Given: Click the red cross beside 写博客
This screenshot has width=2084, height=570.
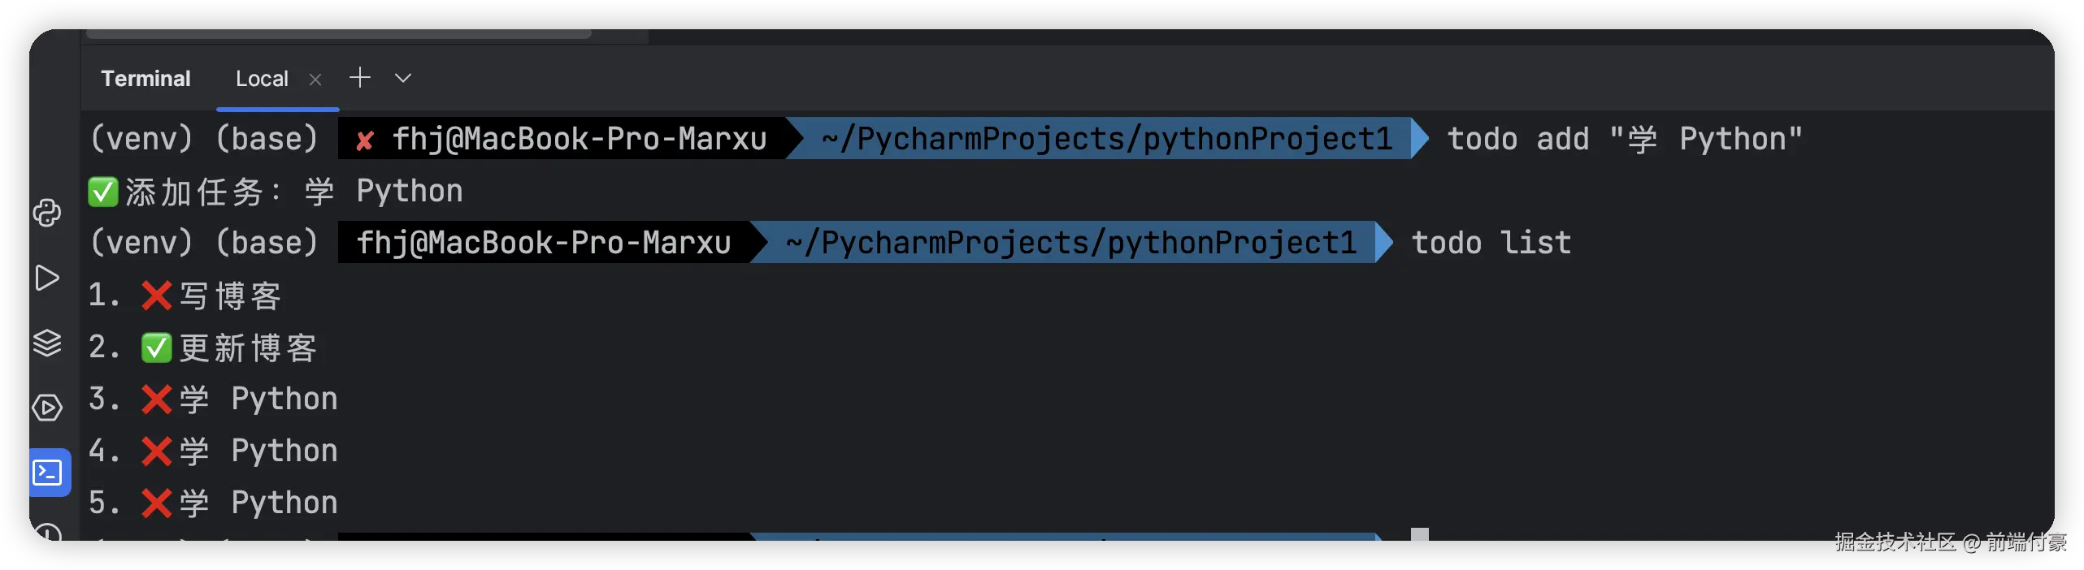Looking at the screenshot, I should (x=156, y=296).
